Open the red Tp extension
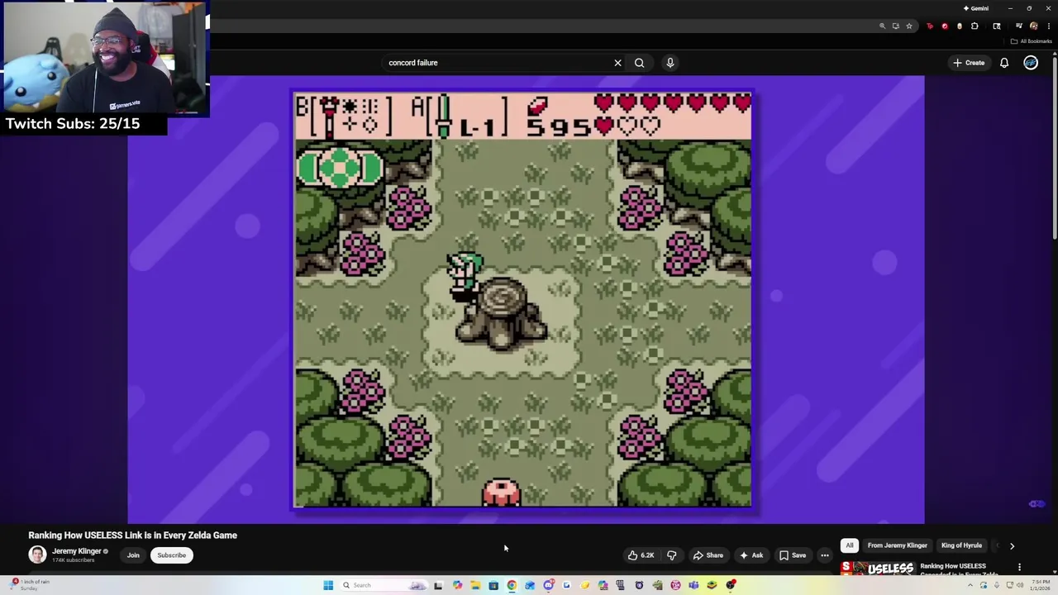This screenshot has height=595, width=1058. coord(930,26)
